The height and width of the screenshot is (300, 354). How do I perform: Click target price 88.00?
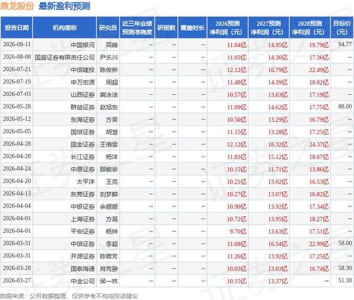click(x=345, y=106)
